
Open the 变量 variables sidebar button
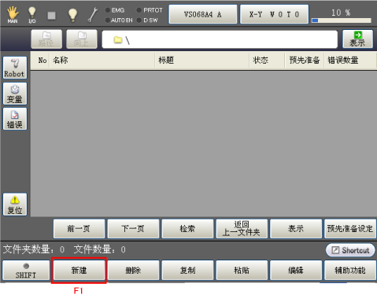point(15,94)
